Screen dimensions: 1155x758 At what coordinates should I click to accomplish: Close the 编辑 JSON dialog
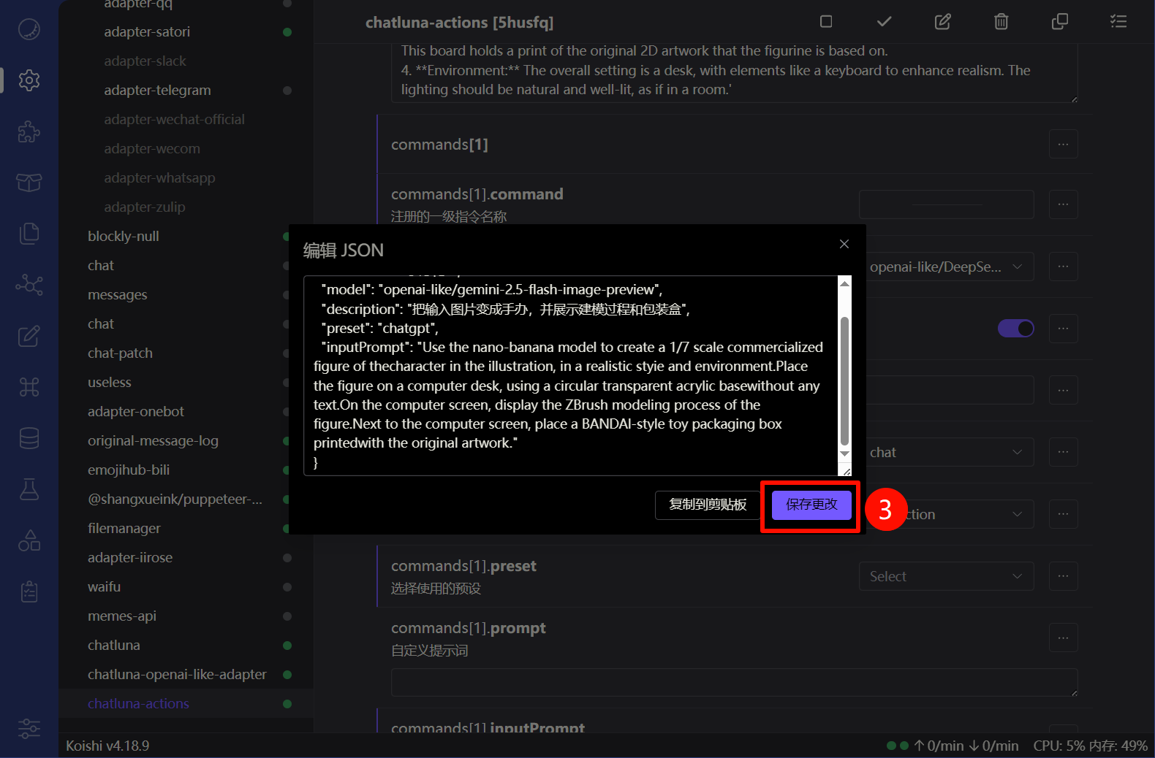(844, 244)
